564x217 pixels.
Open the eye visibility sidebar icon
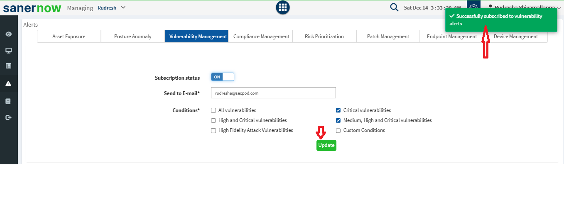(x=8, y=34)
